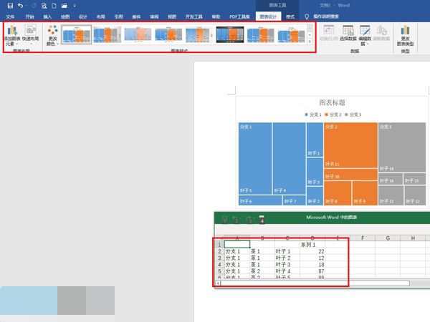
Task: Open the 文件 (File) menu
Action: 10,15
